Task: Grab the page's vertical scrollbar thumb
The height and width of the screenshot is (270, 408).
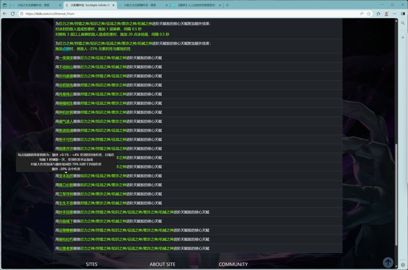Action: [396, 194]
